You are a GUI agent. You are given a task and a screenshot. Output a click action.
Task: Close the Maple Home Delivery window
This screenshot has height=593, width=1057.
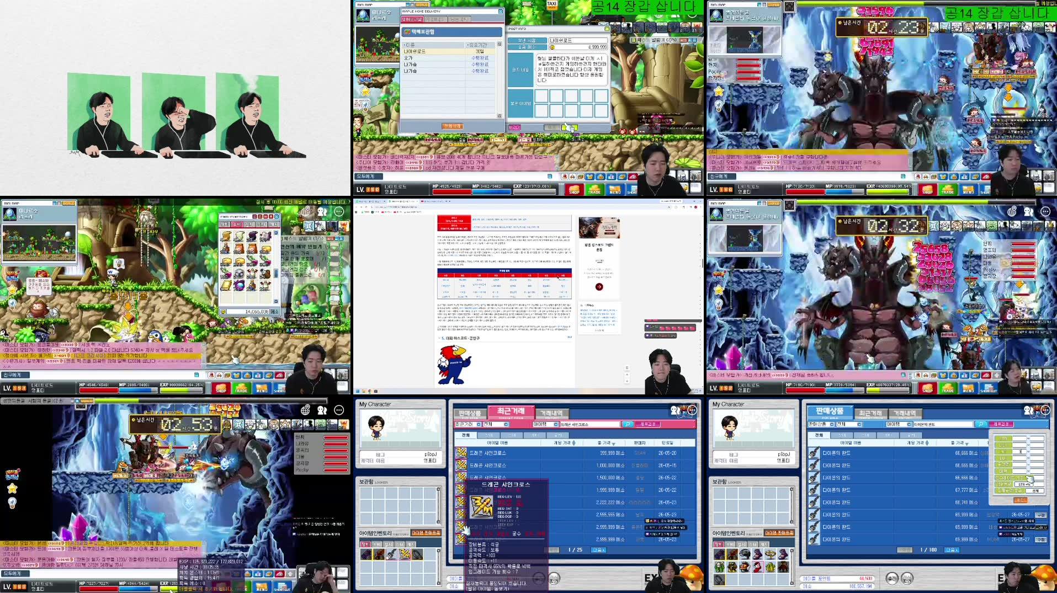coord(501,12)
